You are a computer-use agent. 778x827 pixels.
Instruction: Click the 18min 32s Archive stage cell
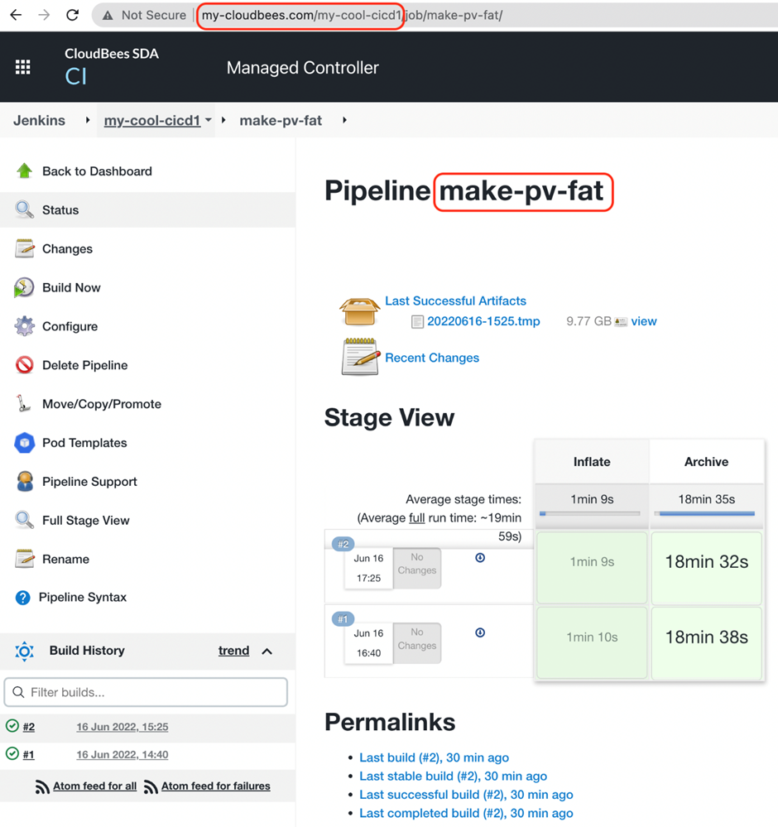point(706,562)
